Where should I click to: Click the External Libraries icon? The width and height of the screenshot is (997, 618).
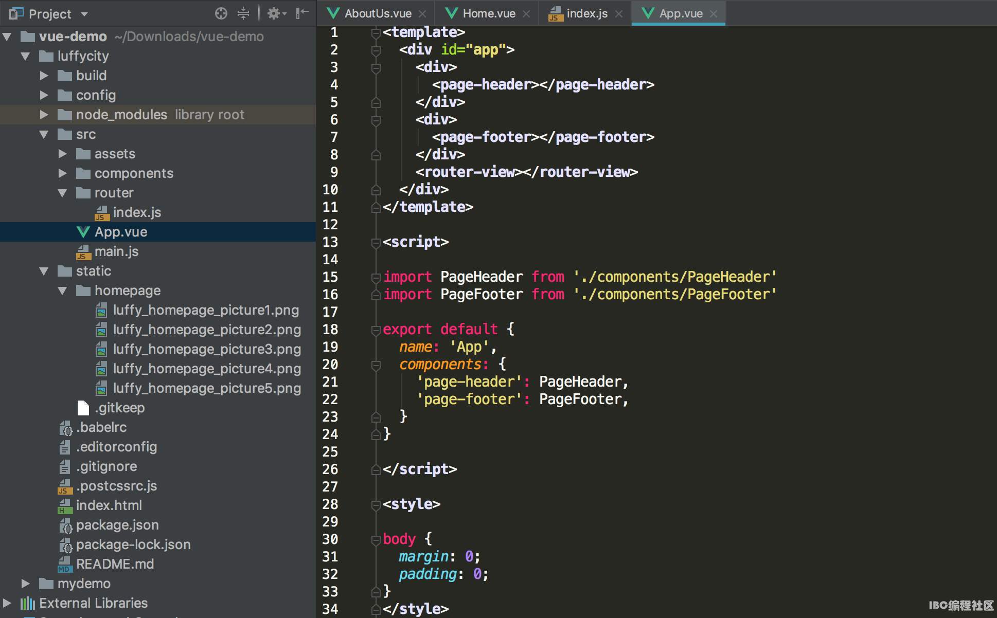tap(27, 603)
